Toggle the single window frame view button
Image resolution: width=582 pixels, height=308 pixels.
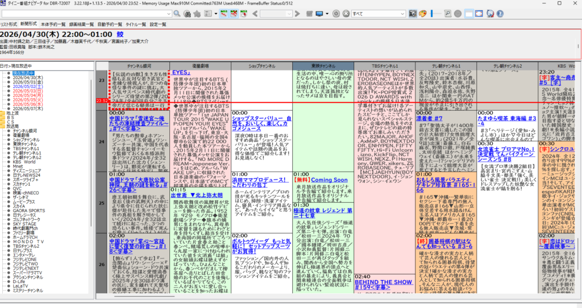pyautogui.click(x=468, y=14)
